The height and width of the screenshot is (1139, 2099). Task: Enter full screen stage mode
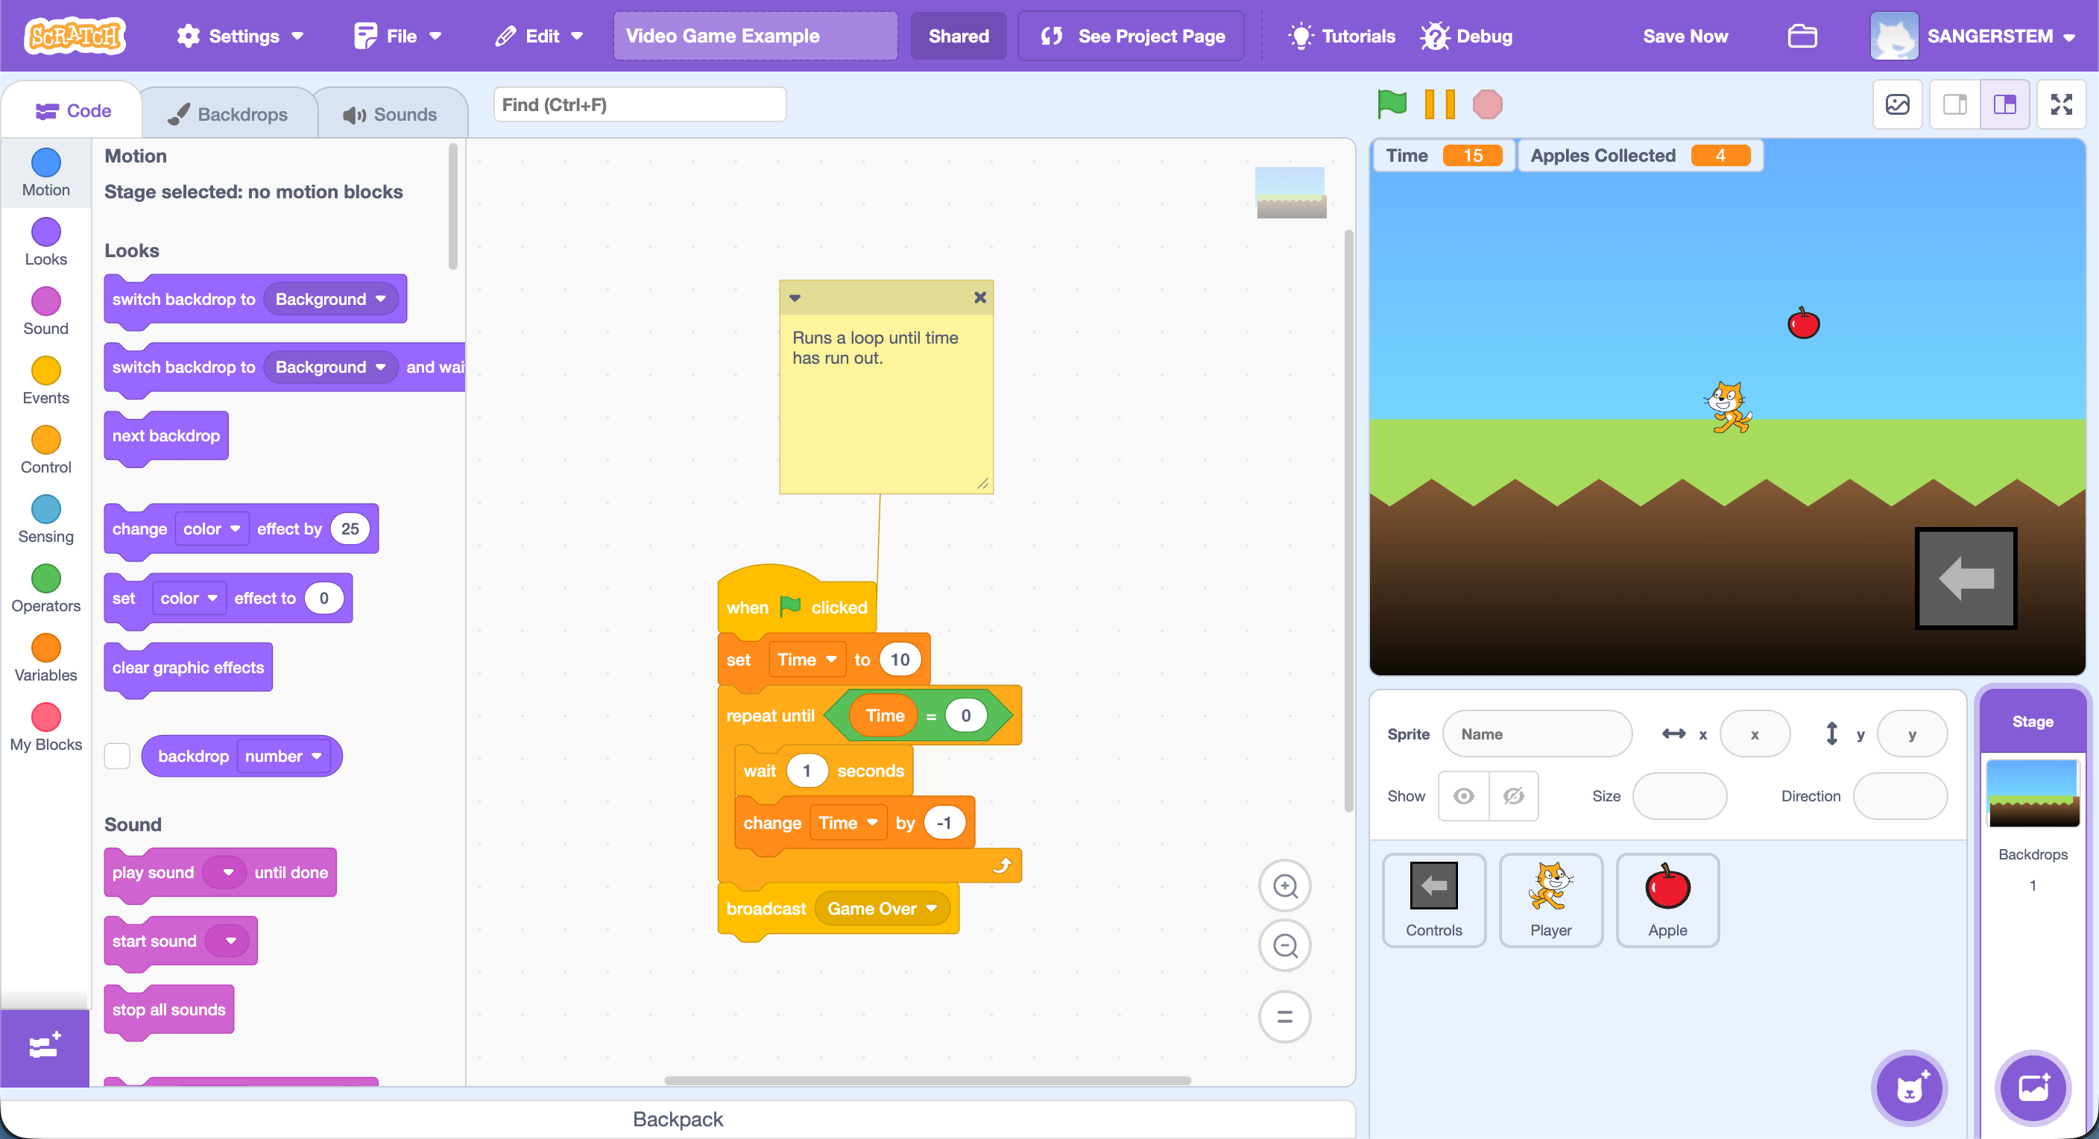point(2062,104)
